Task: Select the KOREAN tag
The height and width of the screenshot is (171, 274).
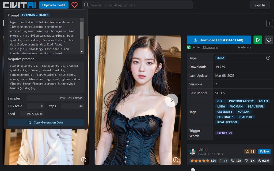Action: click(x=243, y=112)
